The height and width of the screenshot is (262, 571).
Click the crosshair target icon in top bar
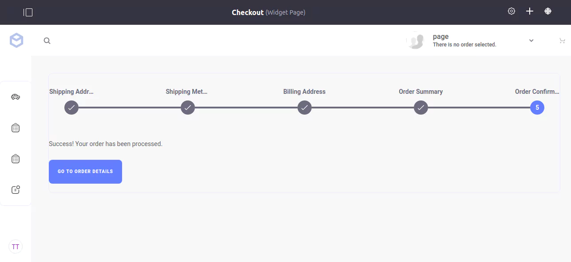click(x=548, y=12)
